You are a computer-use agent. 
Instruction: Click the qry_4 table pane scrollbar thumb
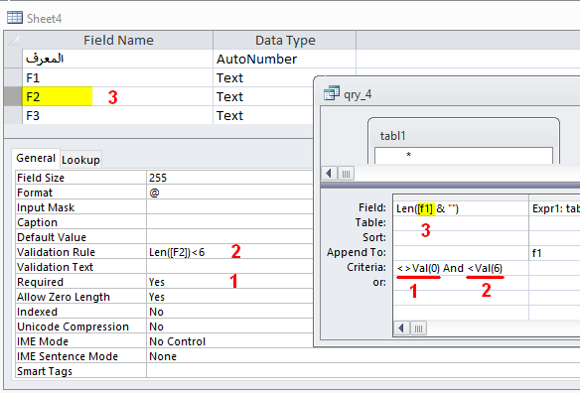[x=346, y=174]
